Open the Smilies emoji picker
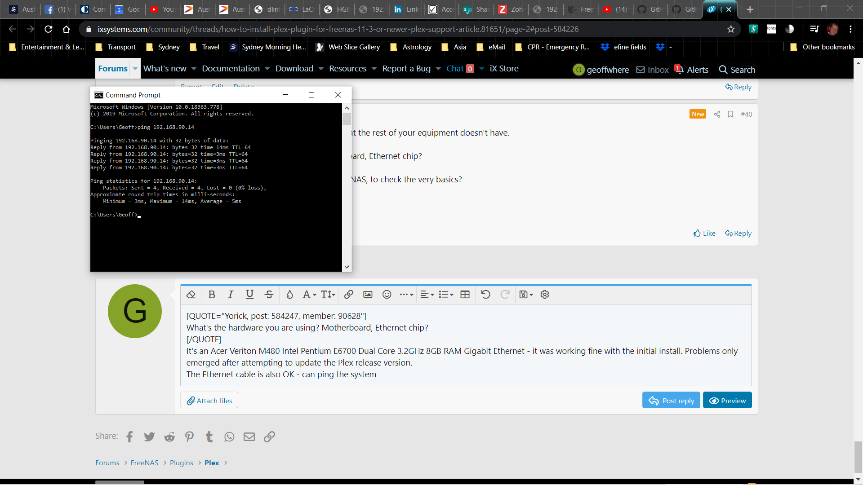This screenshot has width=863, height=485. pyautogui.click(x=387, y=295)
